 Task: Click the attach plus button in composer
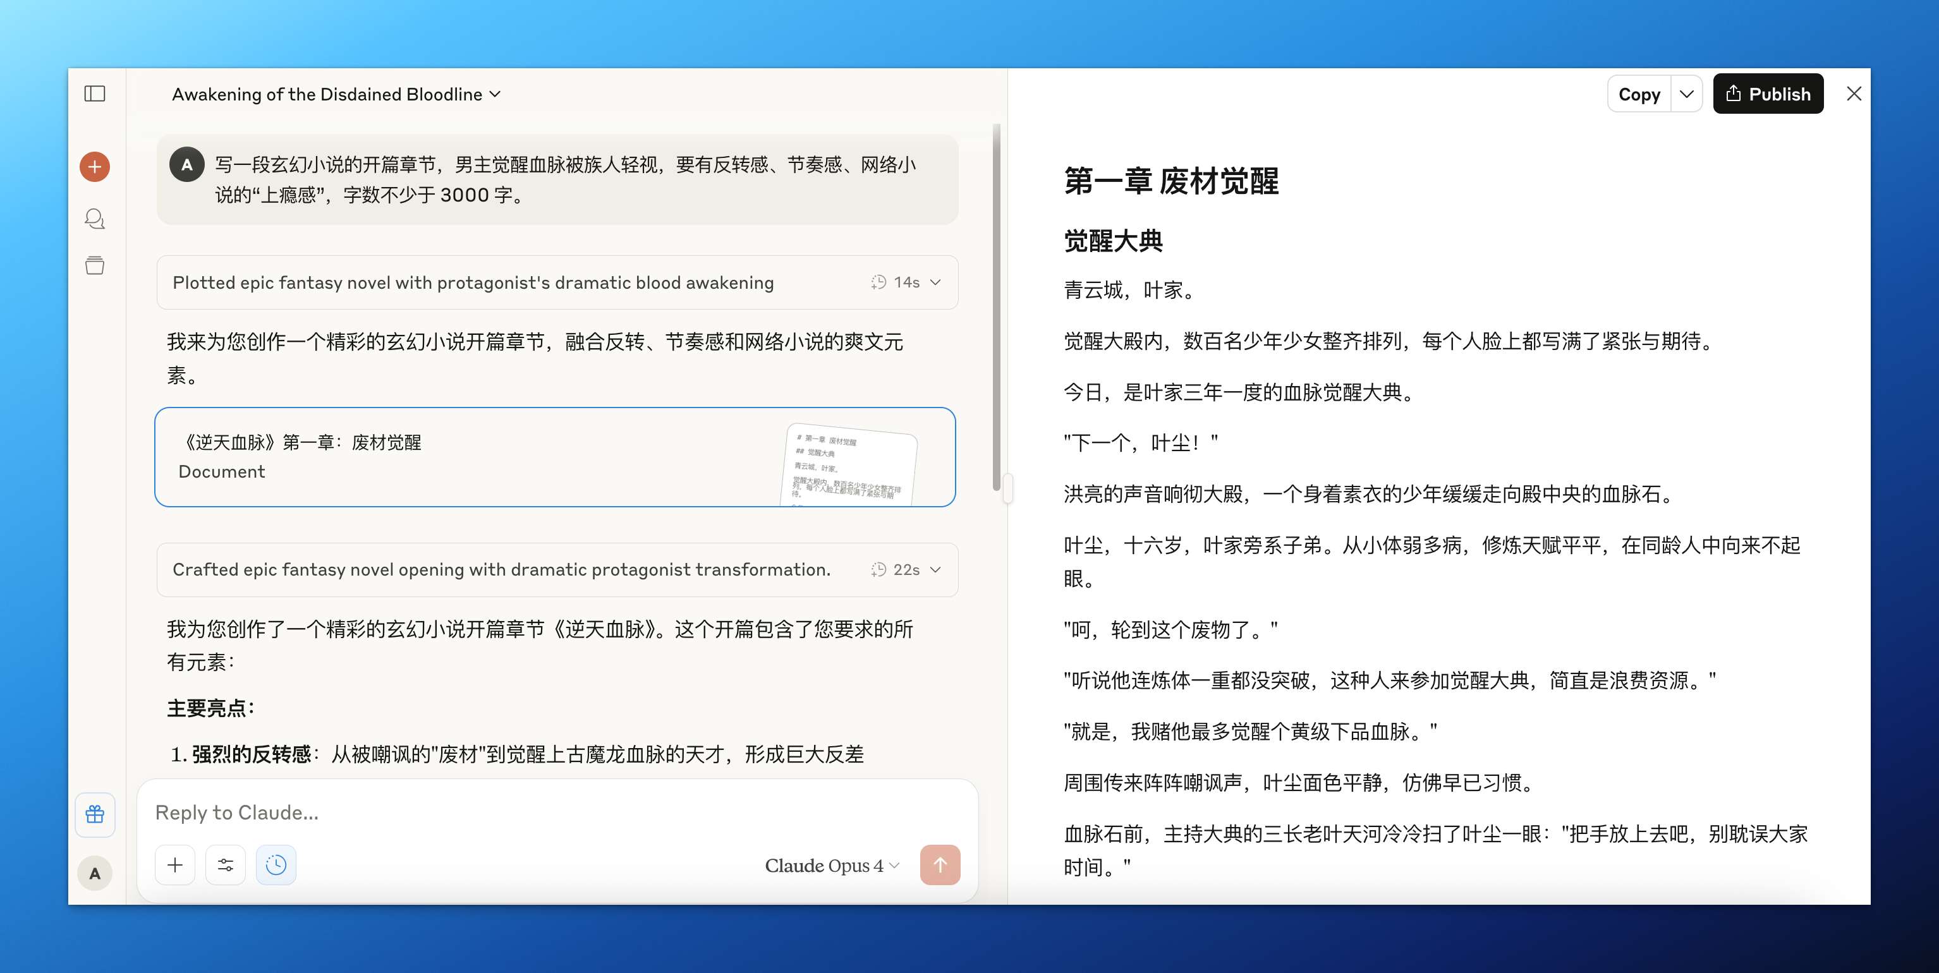tap(174, 866)
